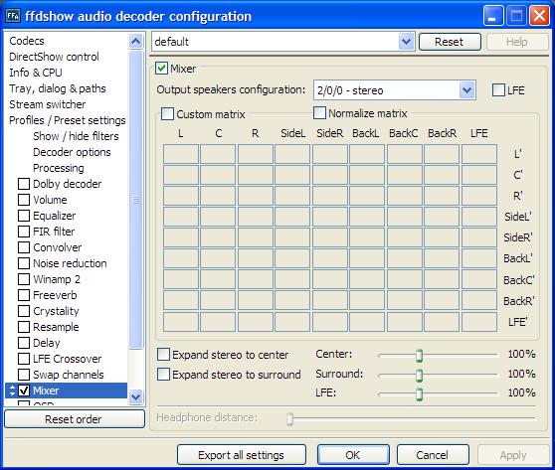Uncheck the Mixer checkbox in settings panel

[161, 69]
